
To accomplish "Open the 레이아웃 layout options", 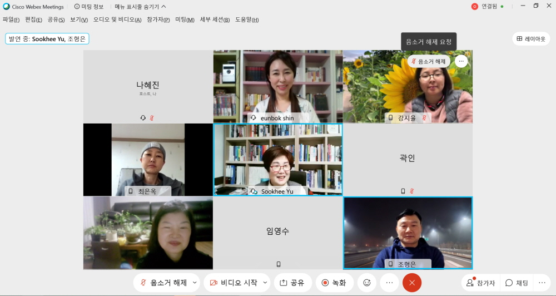I will 531,39.
